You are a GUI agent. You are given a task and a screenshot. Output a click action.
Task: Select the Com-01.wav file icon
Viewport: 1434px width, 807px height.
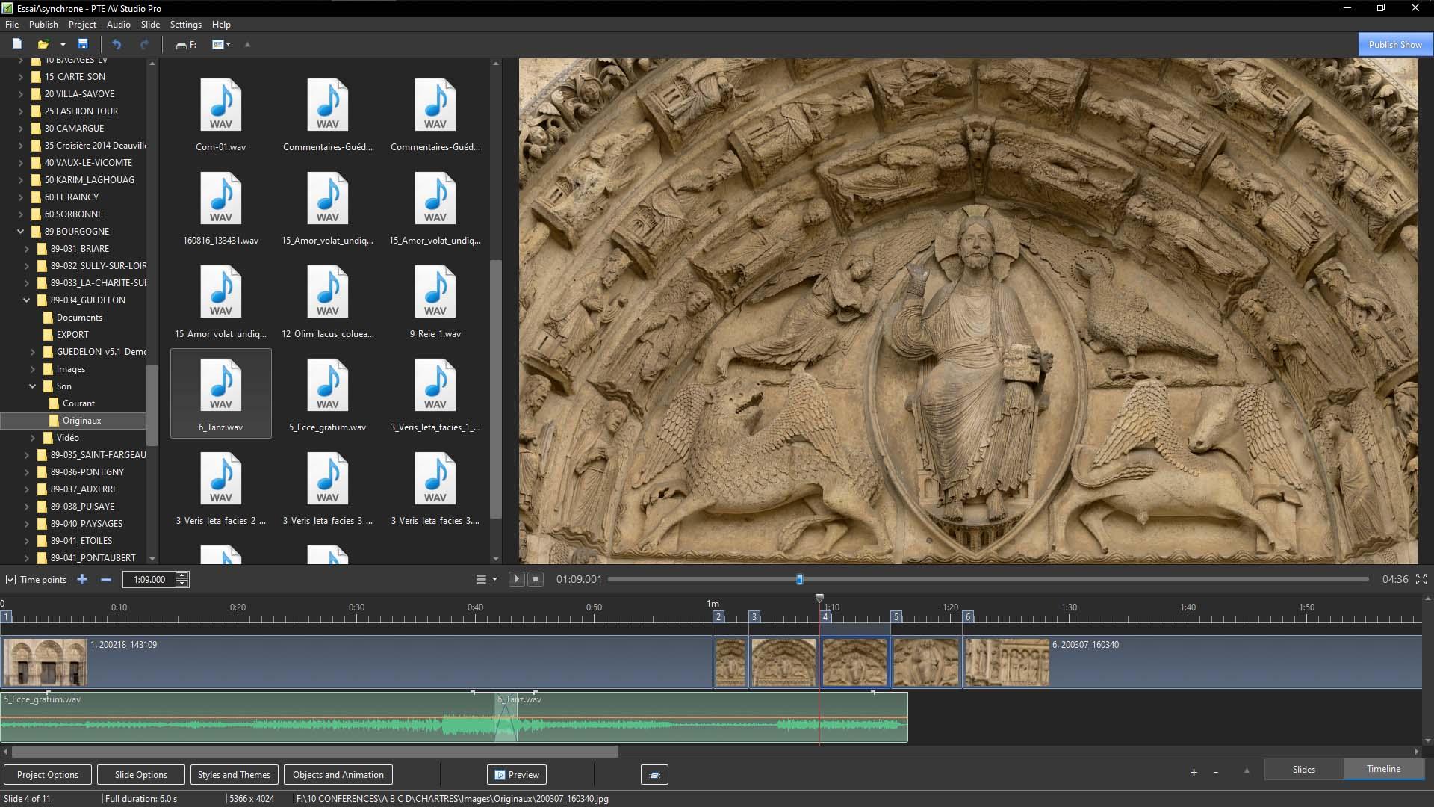pos(221,105)
